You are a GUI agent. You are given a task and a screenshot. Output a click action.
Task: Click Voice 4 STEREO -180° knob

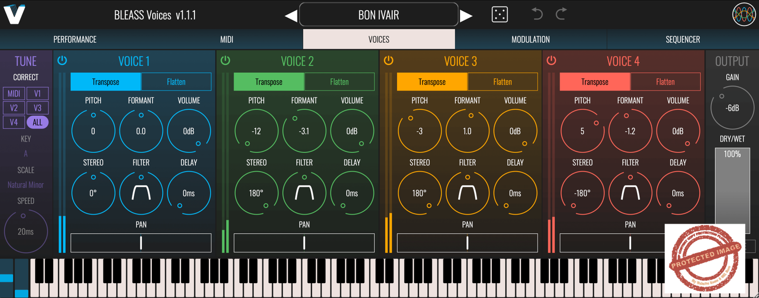(583, 193)
